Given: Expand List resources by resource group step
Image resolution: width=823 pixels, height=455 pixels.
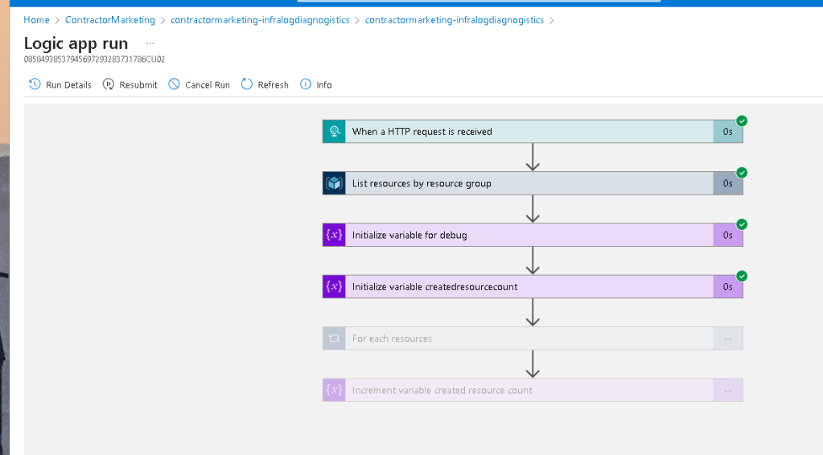Looking at the screenshot, I should [533, 183].
